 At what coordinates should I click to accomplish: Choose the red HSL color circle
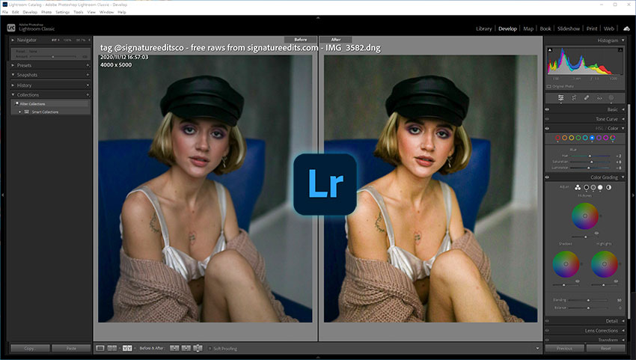point(557,138)
